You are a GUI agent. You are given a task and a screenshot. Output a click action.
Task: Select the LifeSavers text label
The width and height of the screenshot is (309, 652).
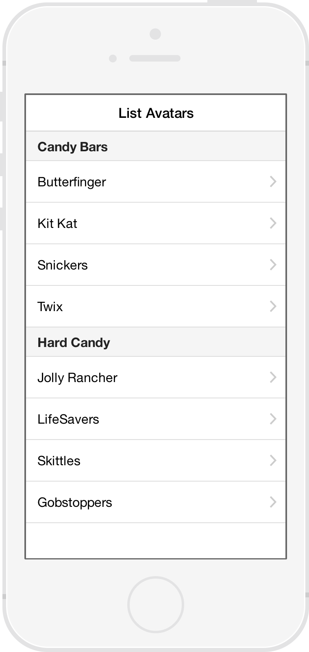click(68, 419)
